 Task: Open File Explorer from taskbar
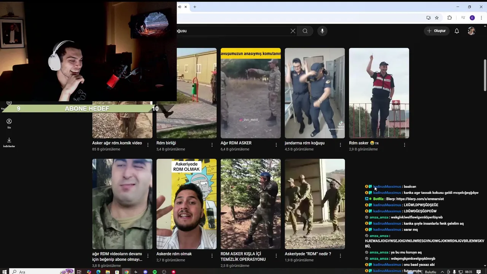click(x=108, y=272)
